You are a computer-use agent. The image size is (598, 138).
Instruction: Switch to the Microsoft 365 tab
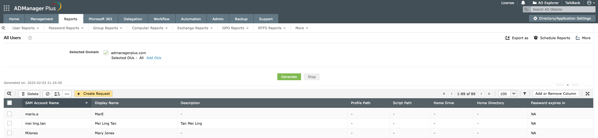coord(100,19)
